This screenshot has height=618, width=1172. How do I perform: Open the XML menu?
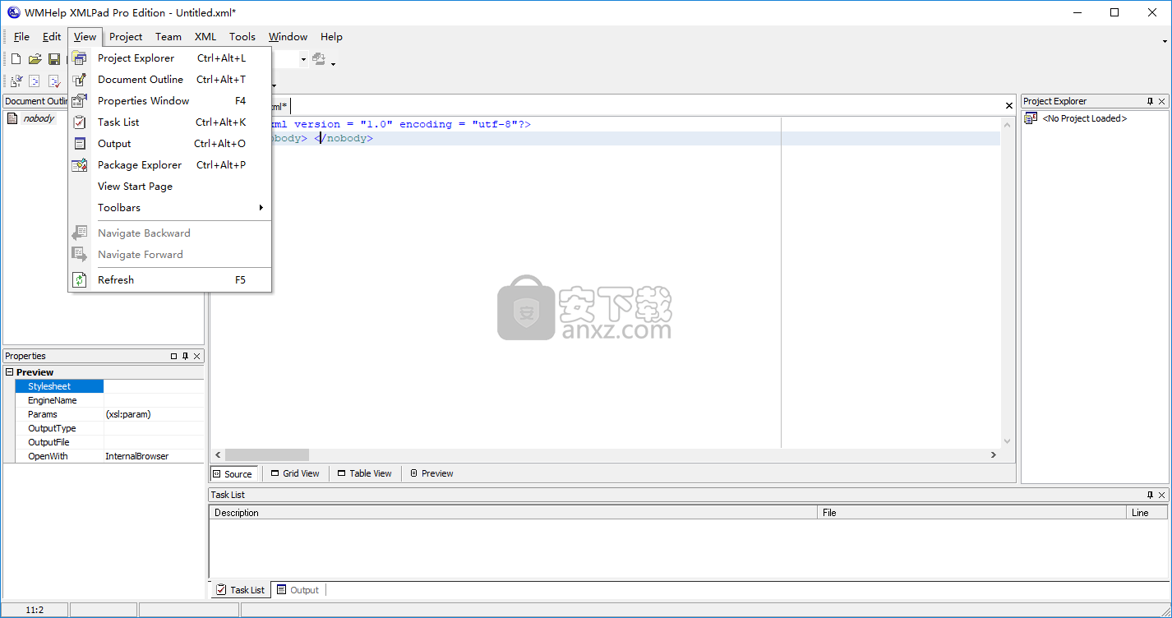(205, 37)
